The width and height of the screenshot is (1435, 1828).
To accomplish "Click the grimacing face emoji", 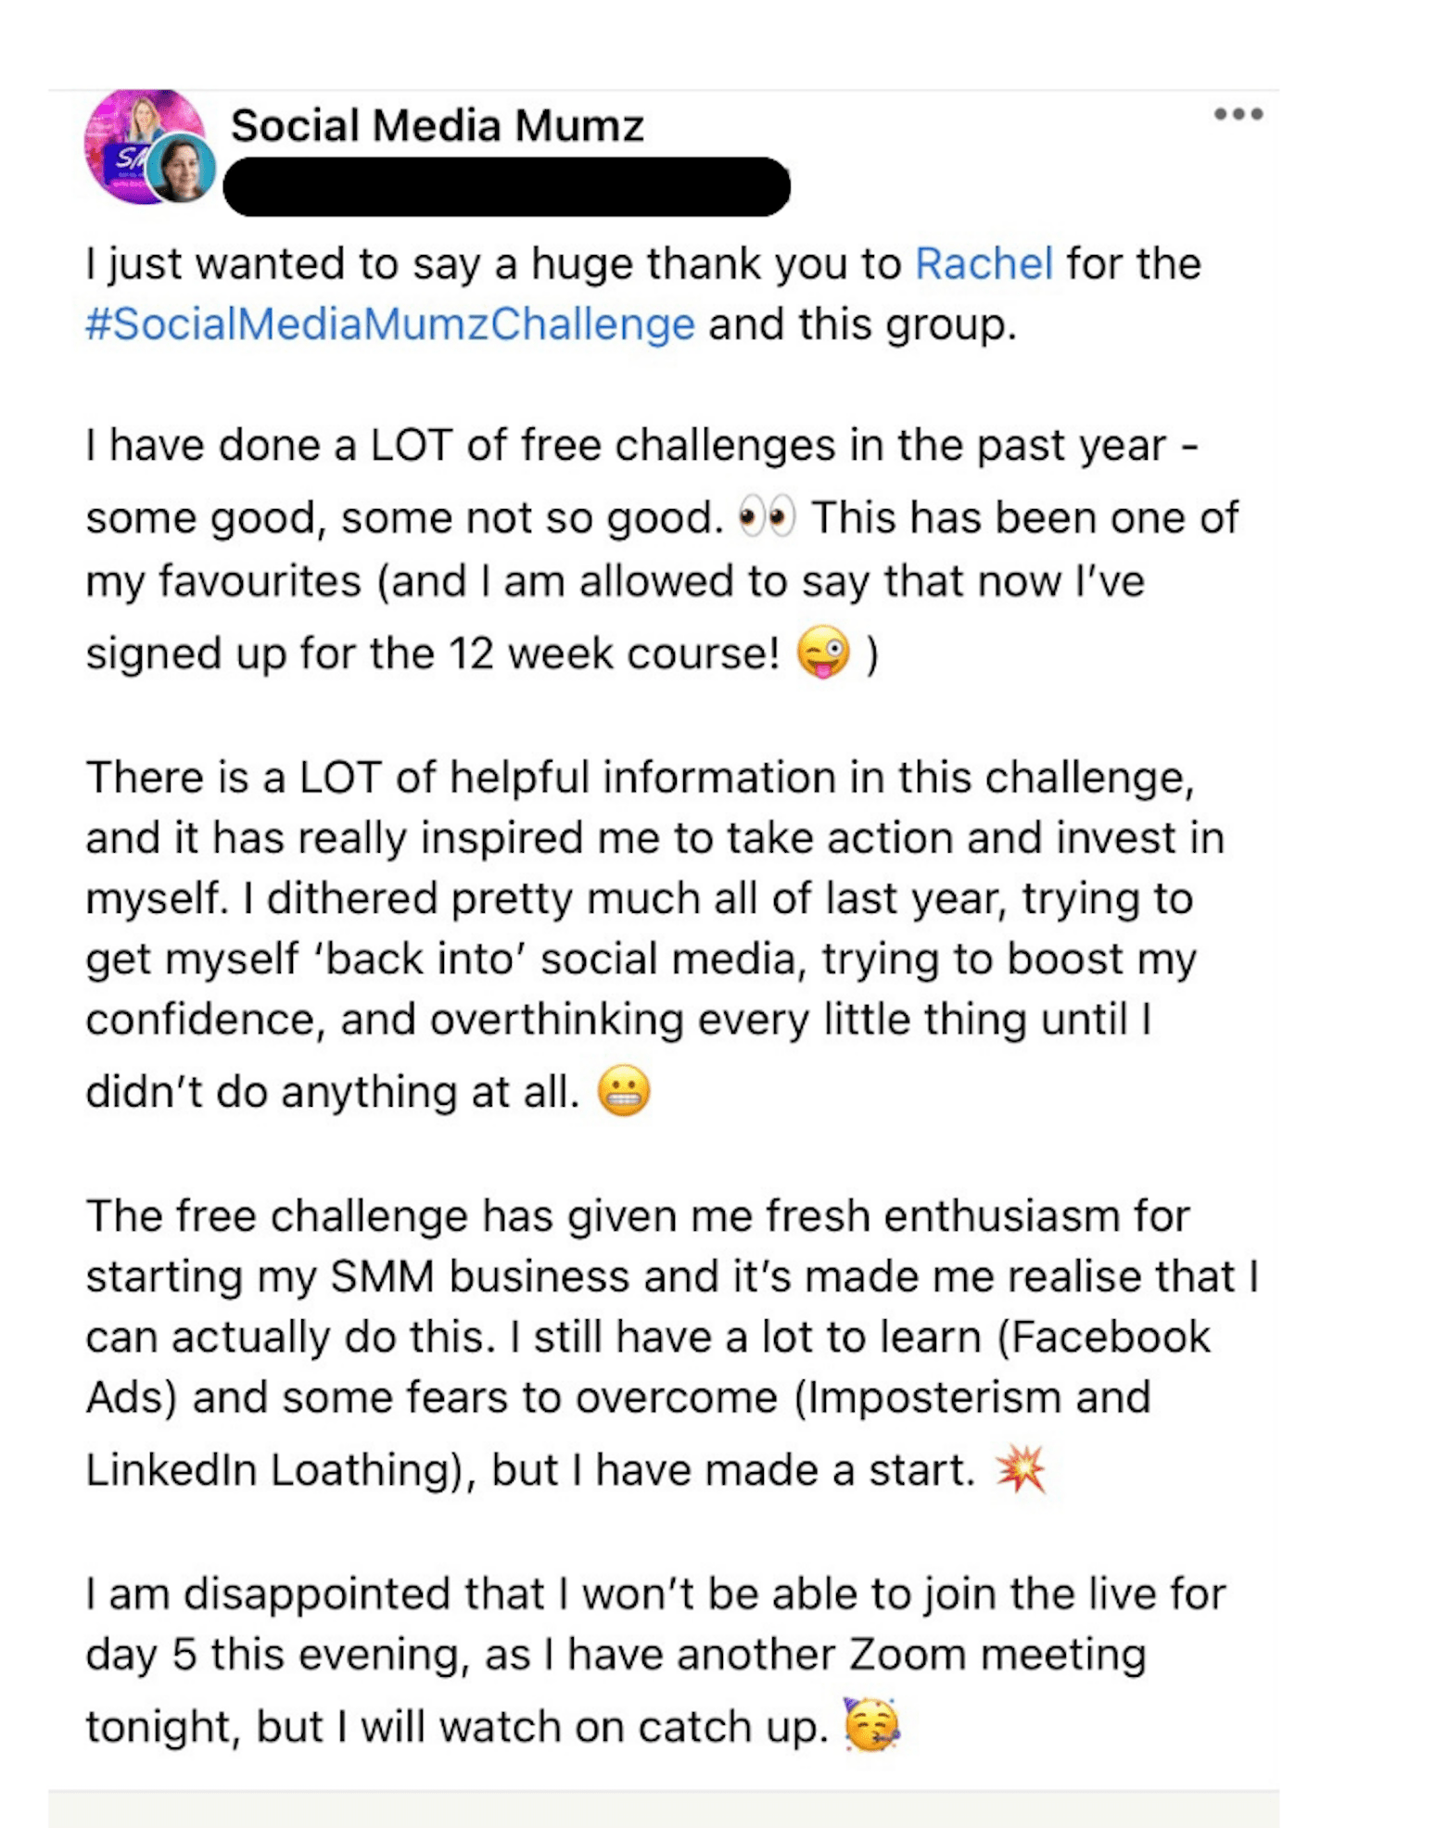I will tap(623, 1091).
